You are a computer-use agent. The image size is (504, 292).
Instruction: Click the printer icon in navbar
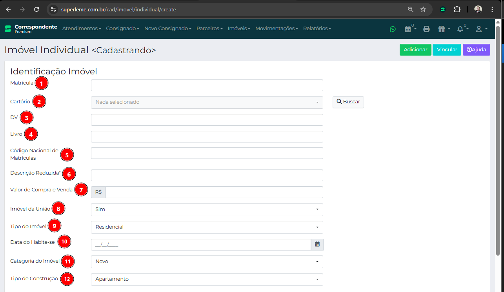pyautogui.click(x=426, y=29)
